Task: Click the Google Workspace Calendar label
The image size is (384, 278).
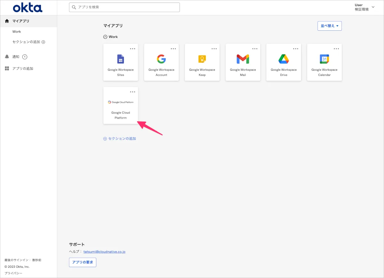Action: [324, 72]
